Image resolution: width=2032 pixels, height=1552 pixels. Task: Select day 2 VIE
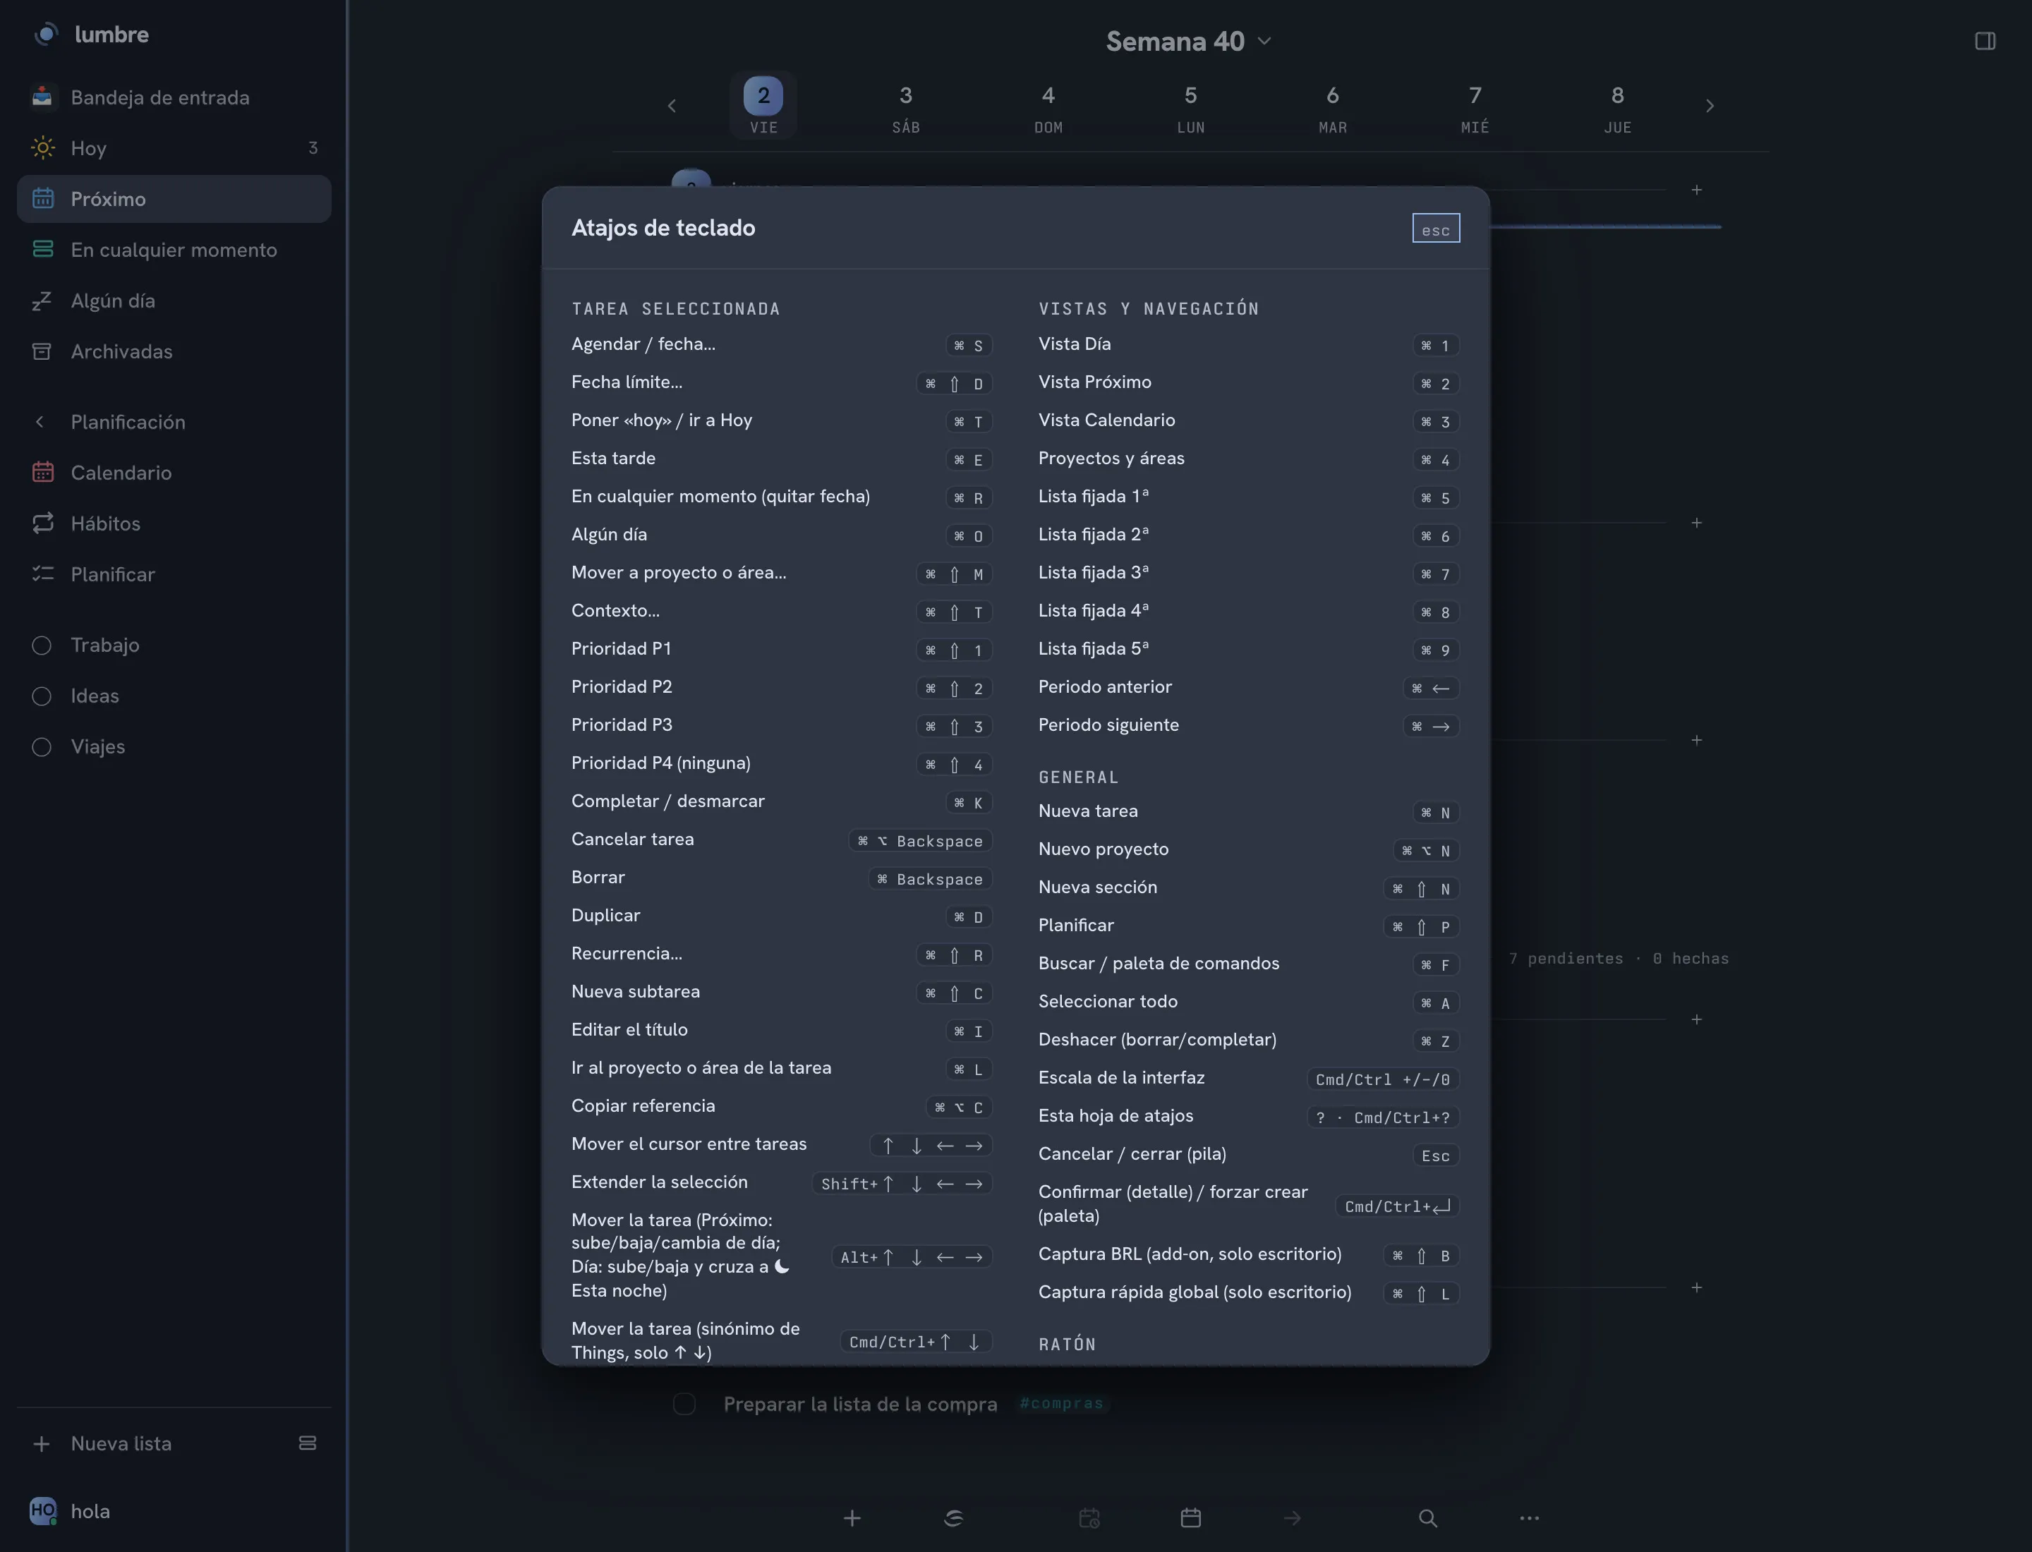[x=763, y=107]
